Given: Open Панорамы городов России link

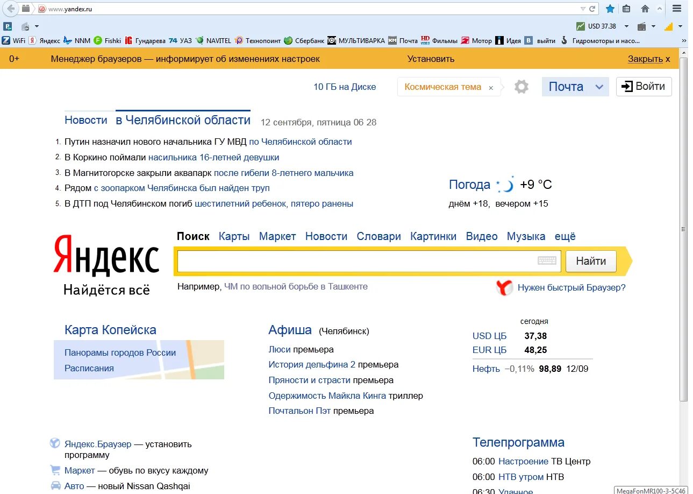Looking at the screenshot, I should click(120, 352).
